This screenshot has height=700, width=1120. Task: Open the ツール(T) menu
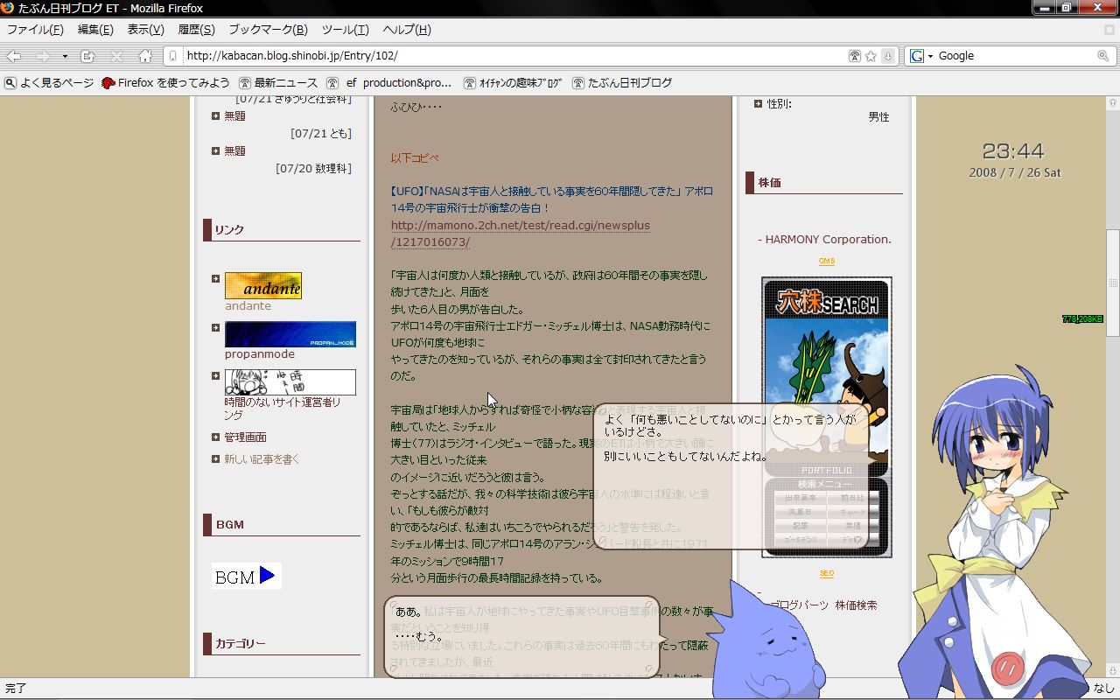[345, 30]
